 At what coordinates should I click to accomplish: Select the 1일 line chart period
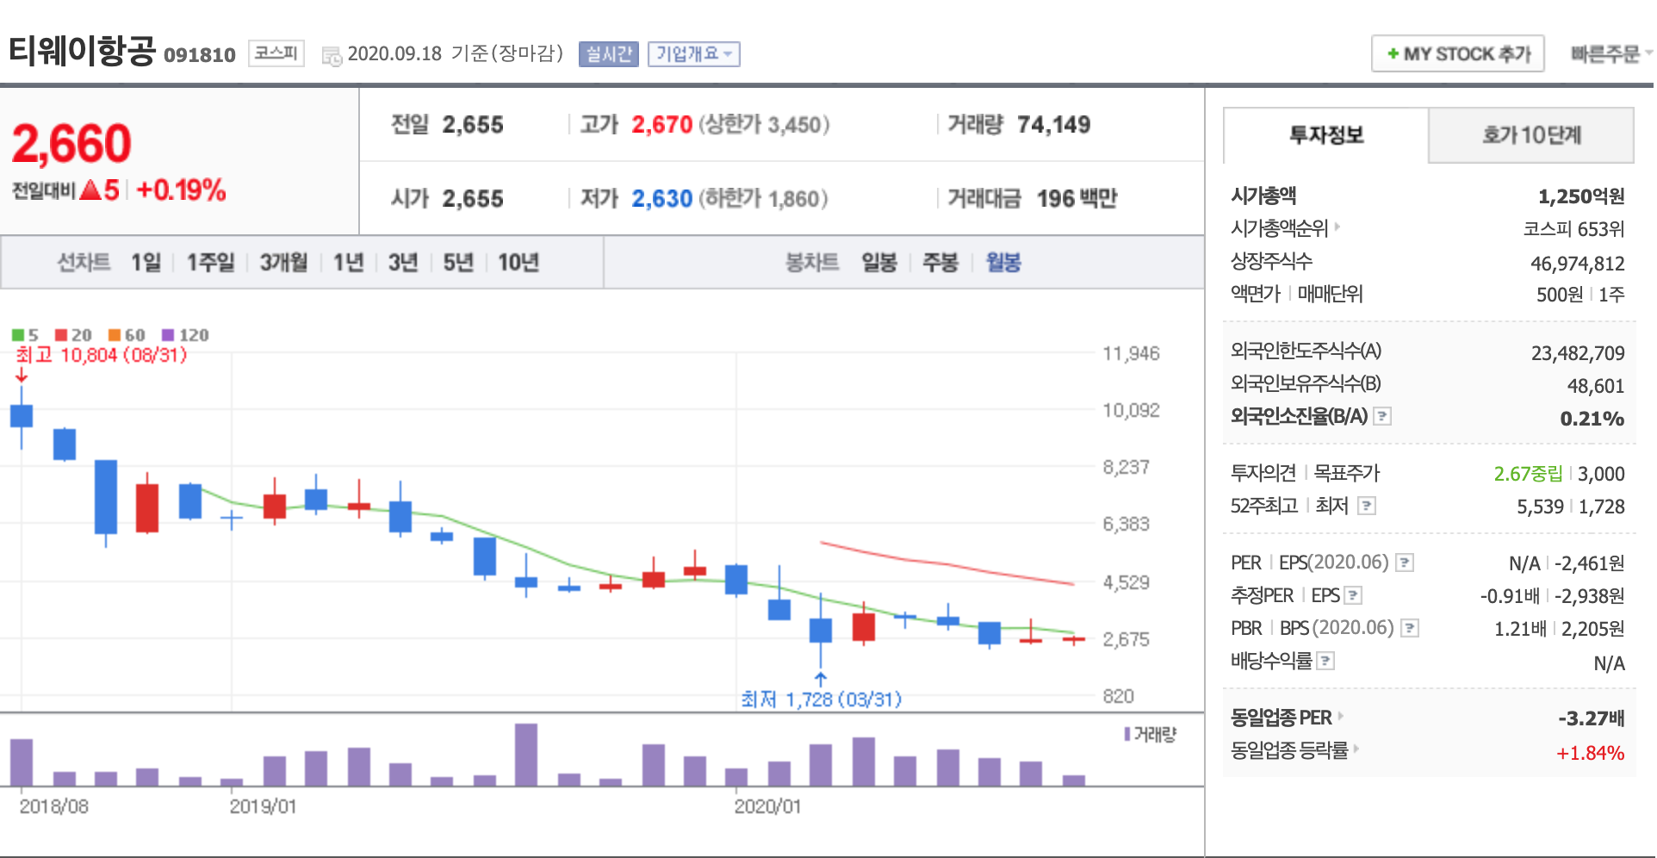(146, 262)
